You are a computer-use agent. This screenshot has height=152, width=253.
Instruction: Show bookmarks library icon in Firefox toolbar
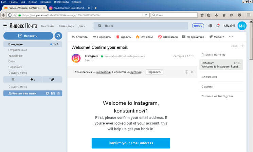209,15
